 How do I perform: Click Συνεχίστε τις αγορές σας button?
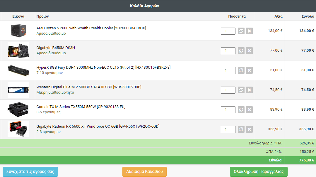click(x=30, y=171)
